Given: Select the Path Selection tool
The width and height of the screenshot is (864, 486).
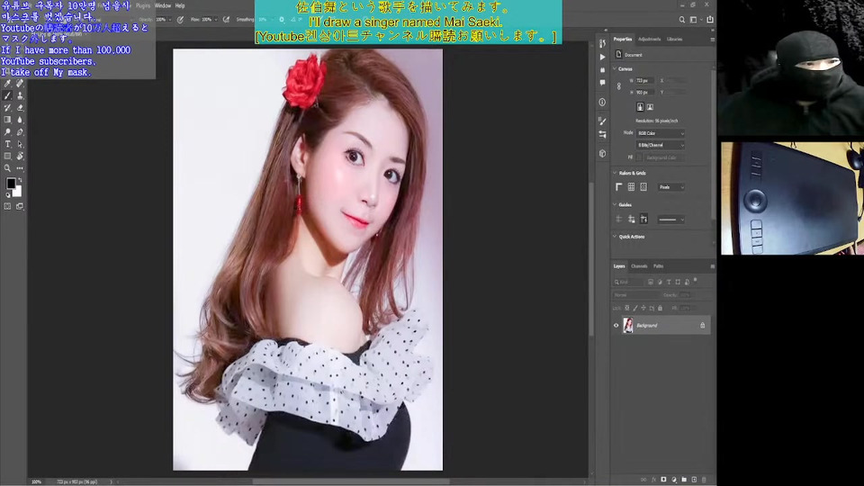Looking at the screenshot, I should 20,144.
